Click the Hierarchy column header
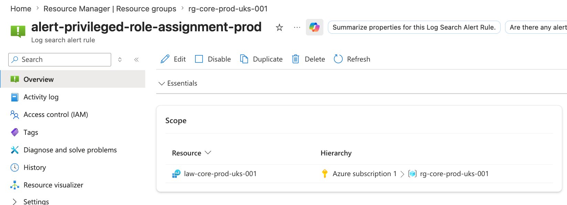Viewport: 567px width, 205px height. point(336,153)
